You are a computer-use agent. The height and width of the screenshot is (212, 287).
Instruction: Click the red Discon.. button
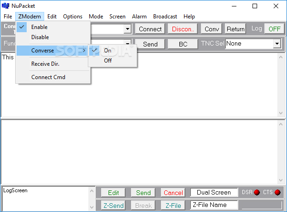tap(183, 29)
